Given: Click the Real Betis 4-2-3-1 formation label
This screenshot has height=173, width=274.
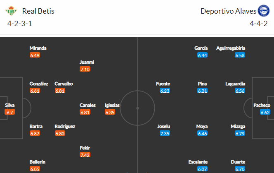Looking at the screenshot, I should [x=19, y=24].
